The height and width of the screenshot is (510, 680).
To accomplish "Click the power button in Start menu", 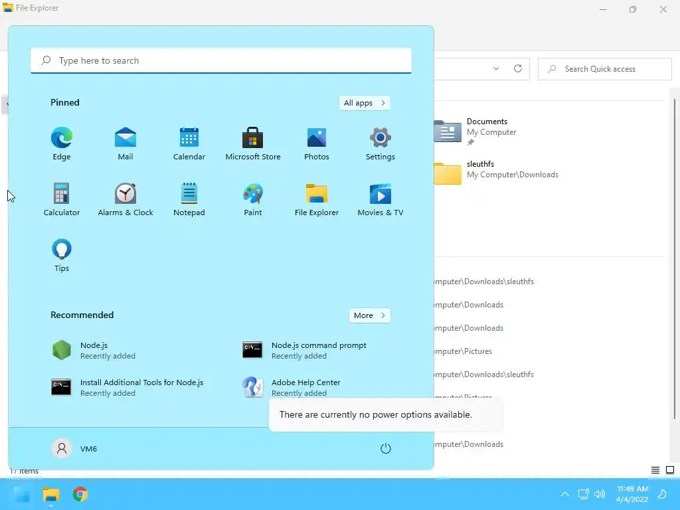I will (386, 448).
